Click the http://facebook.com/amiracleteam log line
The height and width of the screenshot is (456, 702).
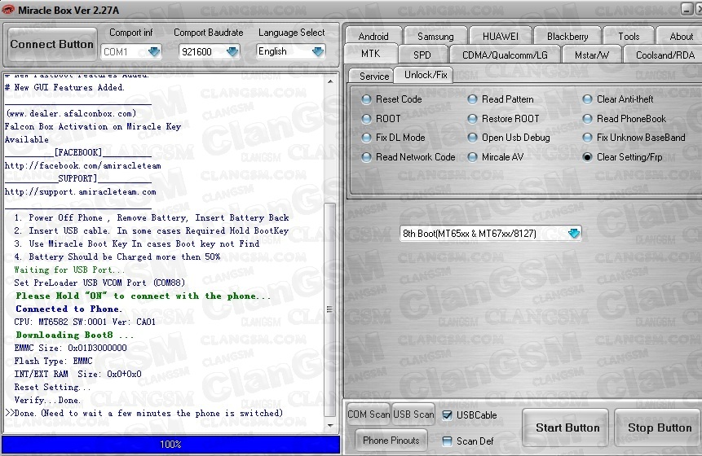[83, 165]
